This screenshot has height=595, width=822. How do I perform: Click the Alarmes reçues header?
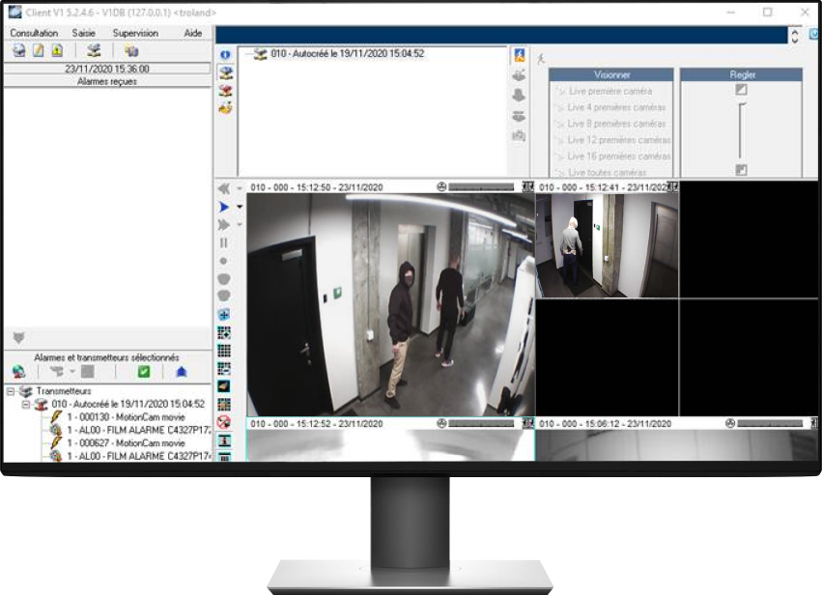(x=107, y=81)
